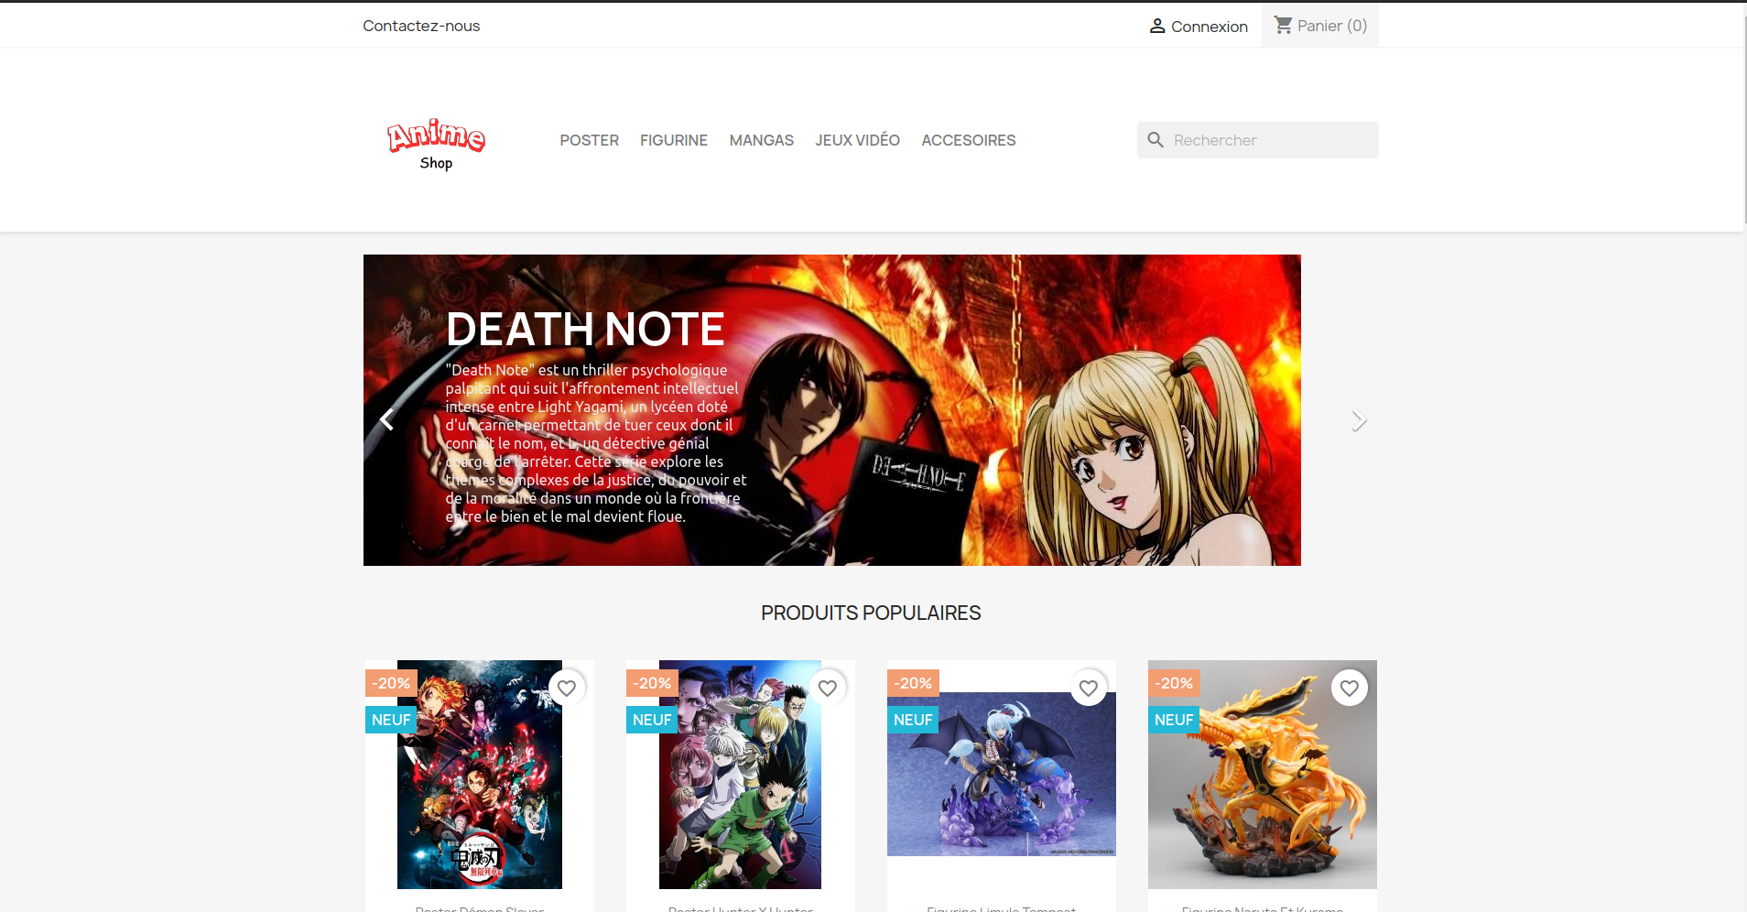Open the POSTER category menu
1747x912 pixels.
(x=589, y=140)
